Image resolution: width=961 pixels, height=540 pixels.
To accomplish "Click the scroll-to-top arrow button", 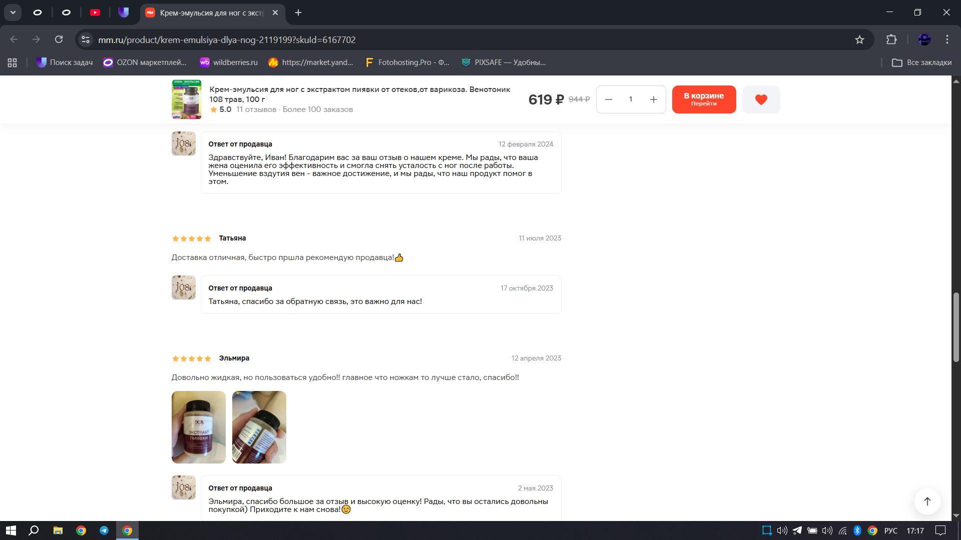I will coord(927,501).
